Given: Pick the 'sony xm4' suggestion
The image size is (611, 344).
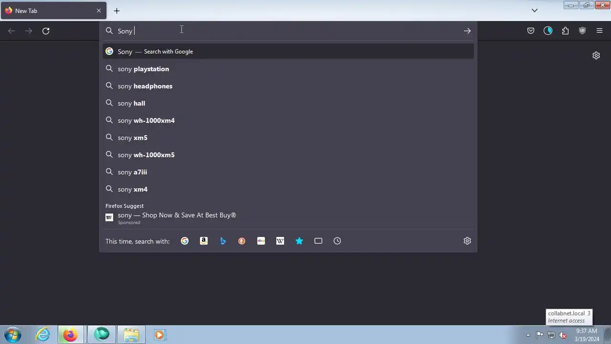Looking at the screenshot, I should coord(288,189).
